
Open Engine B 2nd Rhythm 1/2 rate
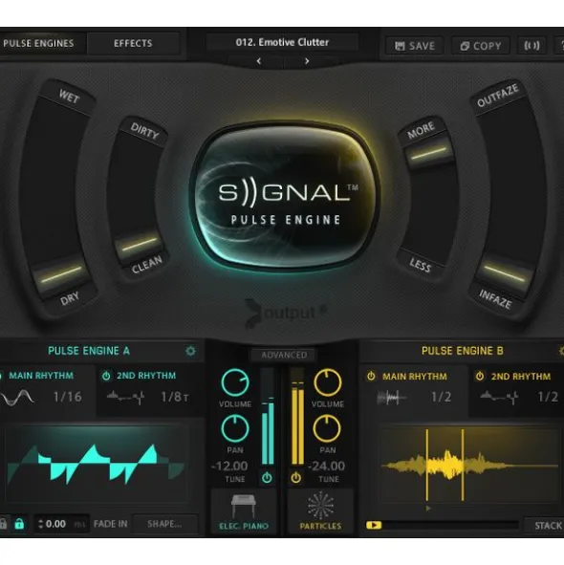pyautogui.click(x=548, y=397)
